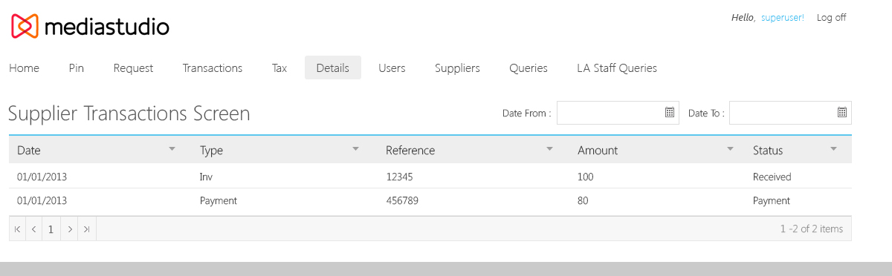The height and width of the screenshot is (276, 892).
Task: Open the Date From calendar picker icon
Action: coord(669,112)
